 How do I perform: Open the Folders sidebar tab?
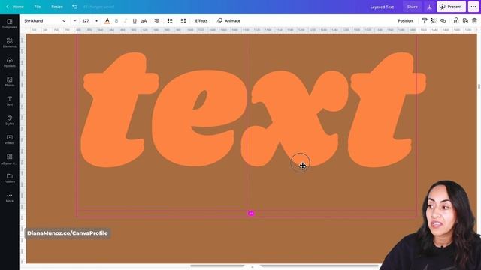10,178
